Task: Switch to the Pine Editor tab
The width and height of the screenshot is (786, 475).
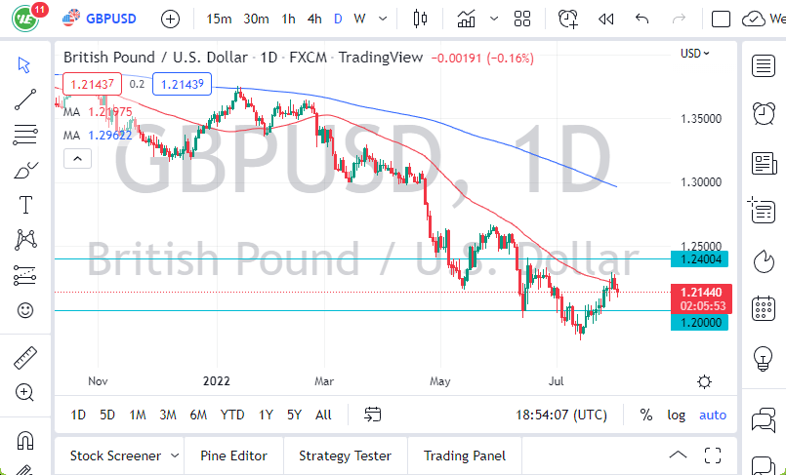Action: 233,455
